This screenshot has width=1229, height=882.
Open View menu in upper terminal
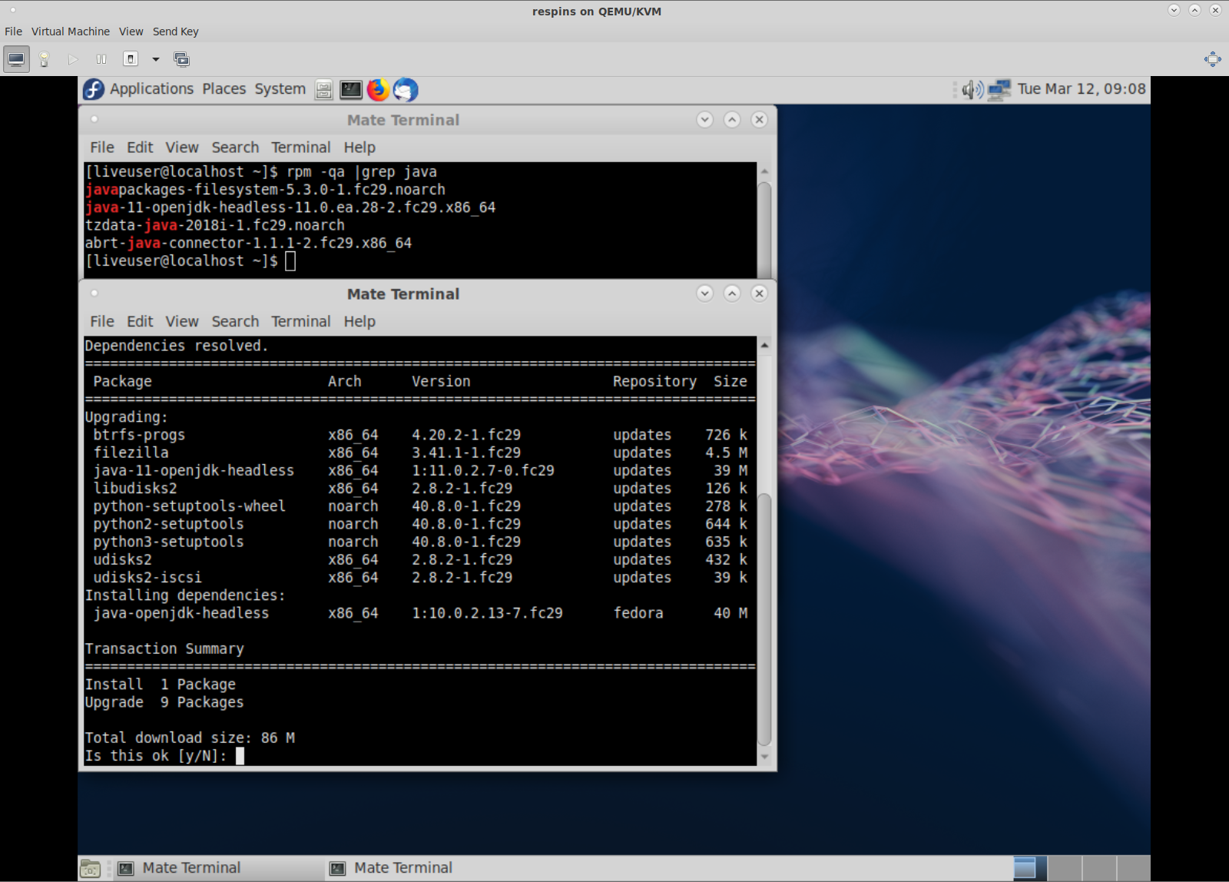[x=182, y=148]
